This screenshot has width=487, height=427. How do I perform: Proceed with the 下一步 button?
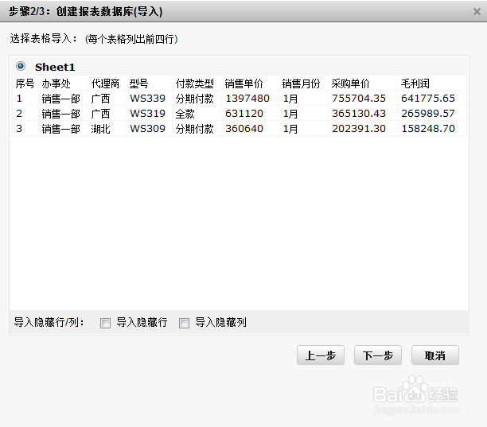378,355
